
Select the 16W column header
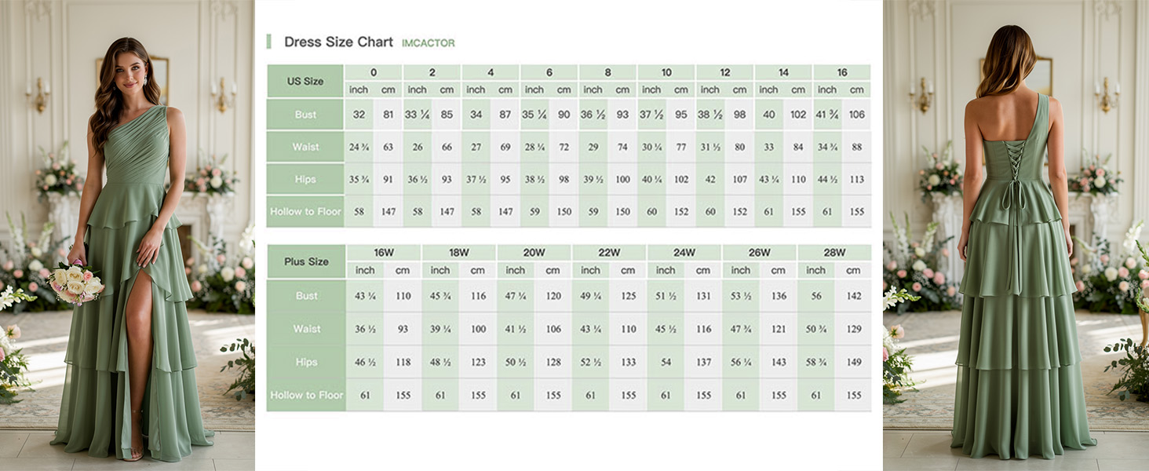click(384, 253)
